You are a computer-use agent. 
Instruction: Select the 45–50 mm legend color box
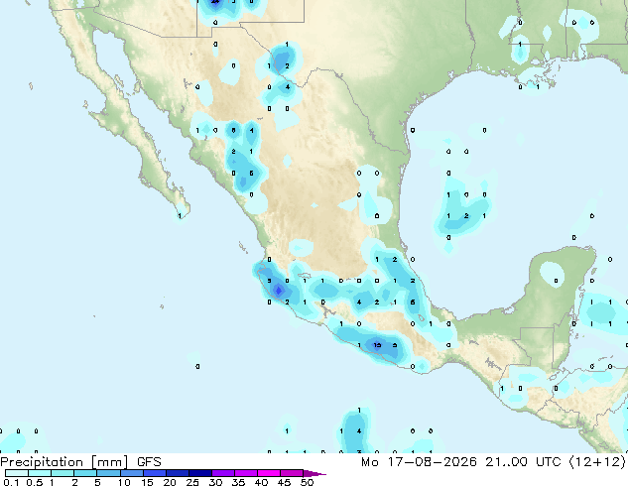292,473
